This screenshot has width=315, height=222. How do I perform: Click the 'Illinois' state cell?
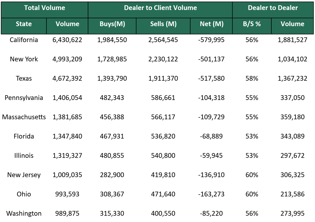pyautogui.click(x=24, y=156)
